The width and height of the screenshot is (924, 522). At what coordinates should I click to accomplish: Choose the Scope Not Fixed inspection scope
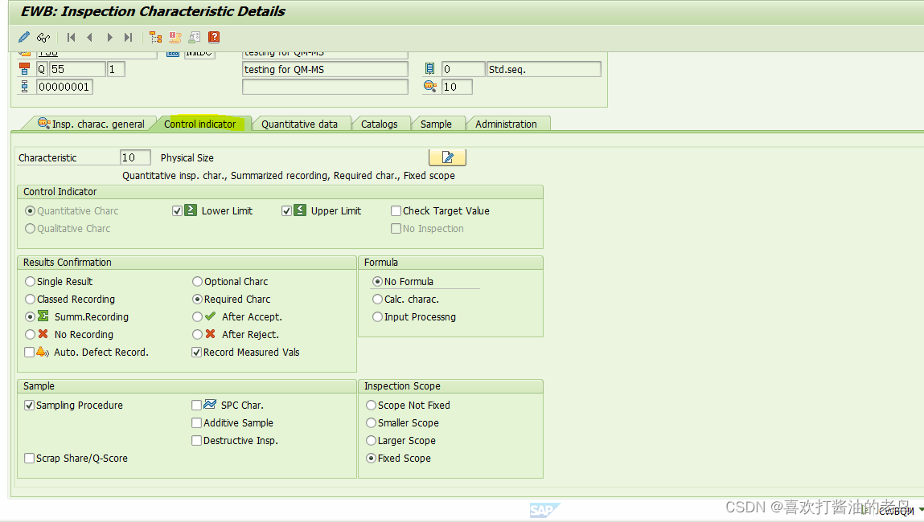pyautogui.click(x=371, y=405)
